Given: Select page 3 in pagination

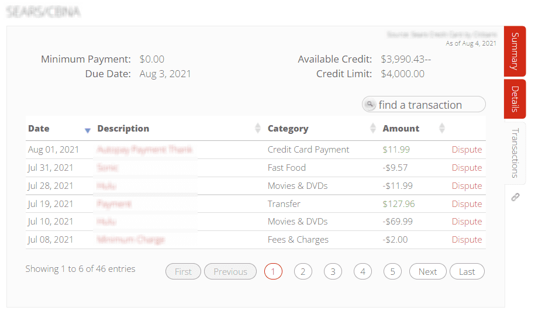Looking at the screenshot, I should (333, 271).
